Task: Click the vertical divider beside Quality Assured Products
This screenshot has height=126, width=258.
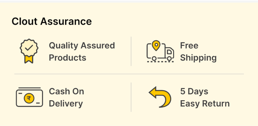Action: [131, 51]
